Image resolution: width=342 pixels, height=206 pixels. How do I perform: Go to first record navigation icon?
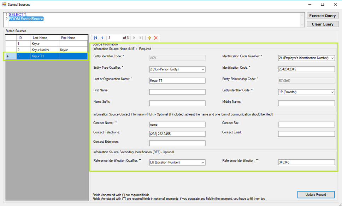pyautogui.click(x=95, y=38)
